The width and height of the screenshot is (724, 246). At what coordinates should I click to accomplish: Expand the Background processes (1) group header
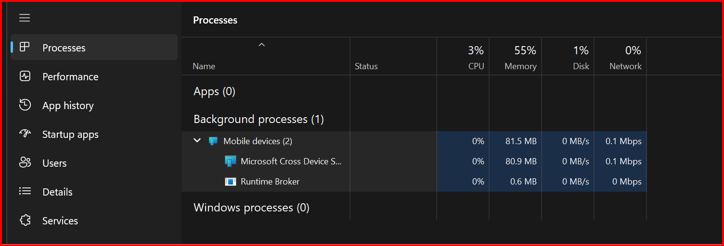click(259, 119)
